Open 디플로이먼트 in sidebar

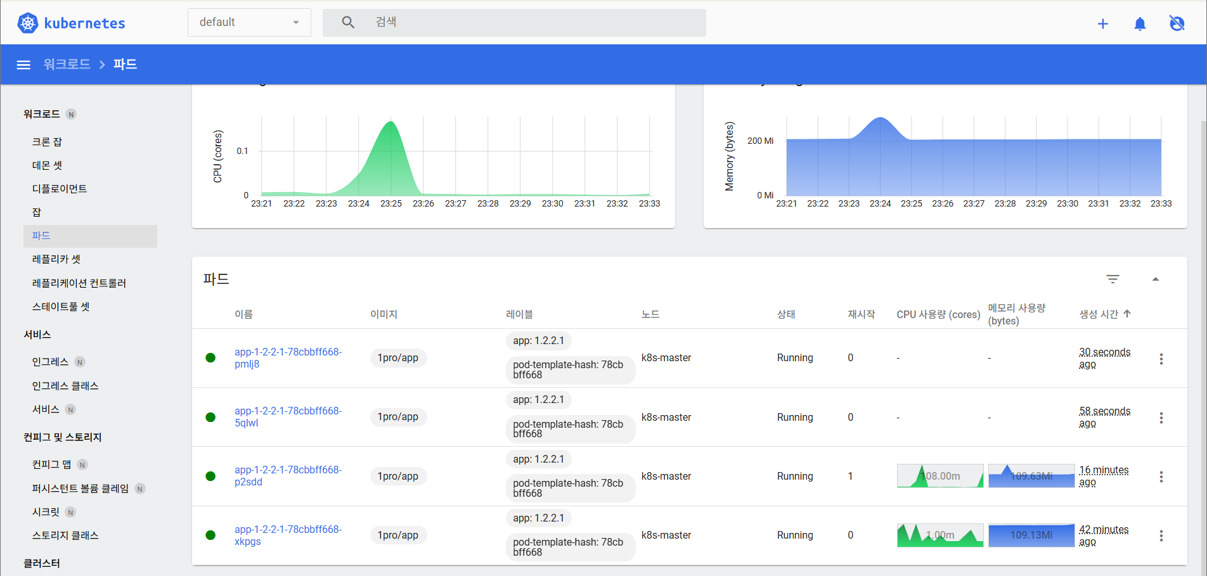[60, 189]
